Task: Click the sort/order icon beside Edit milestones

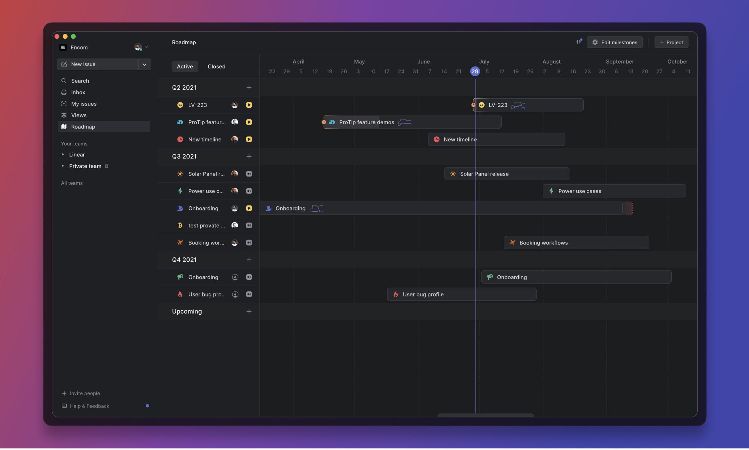Action: click(x=579, y=42)
